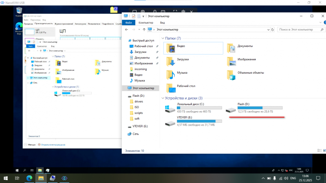Open the Загрузки folder in main pane
This screenshot has height=183, width=326.
point(171,61)
